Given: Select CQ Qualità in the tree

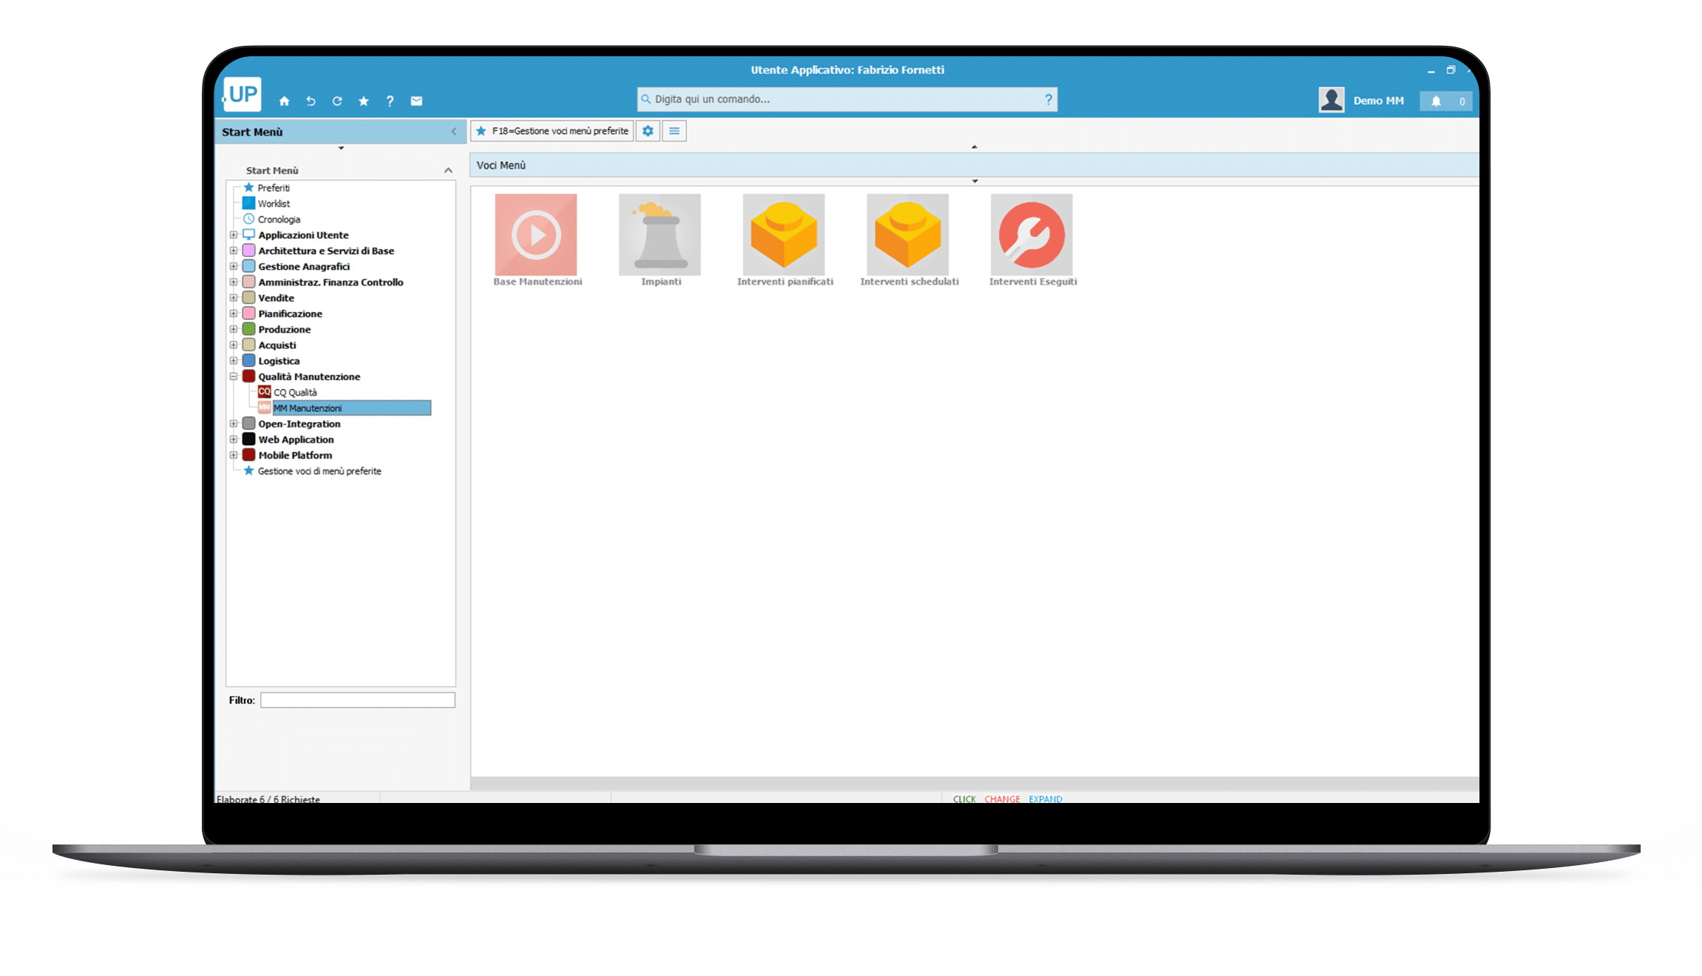Looking at the screenshot, I should pos(295,393).
